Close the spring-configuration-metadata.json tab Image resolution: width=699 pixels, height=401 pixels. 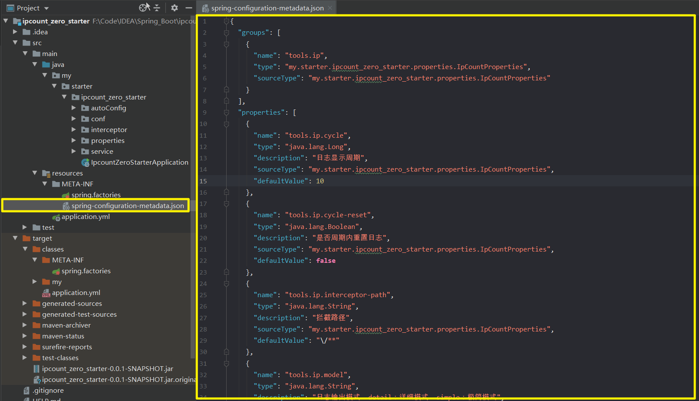click(x=330, y=8)
